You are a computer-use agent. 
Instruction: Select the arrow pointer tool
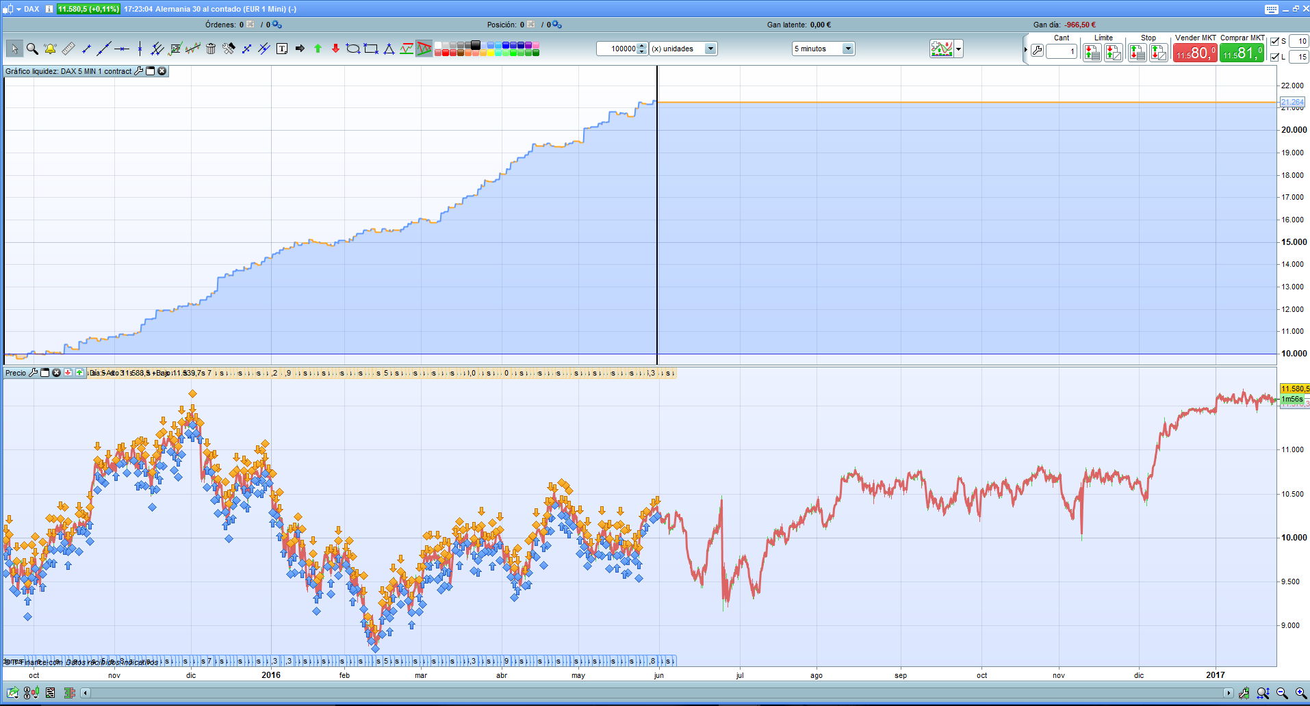[x=14, y=49]
